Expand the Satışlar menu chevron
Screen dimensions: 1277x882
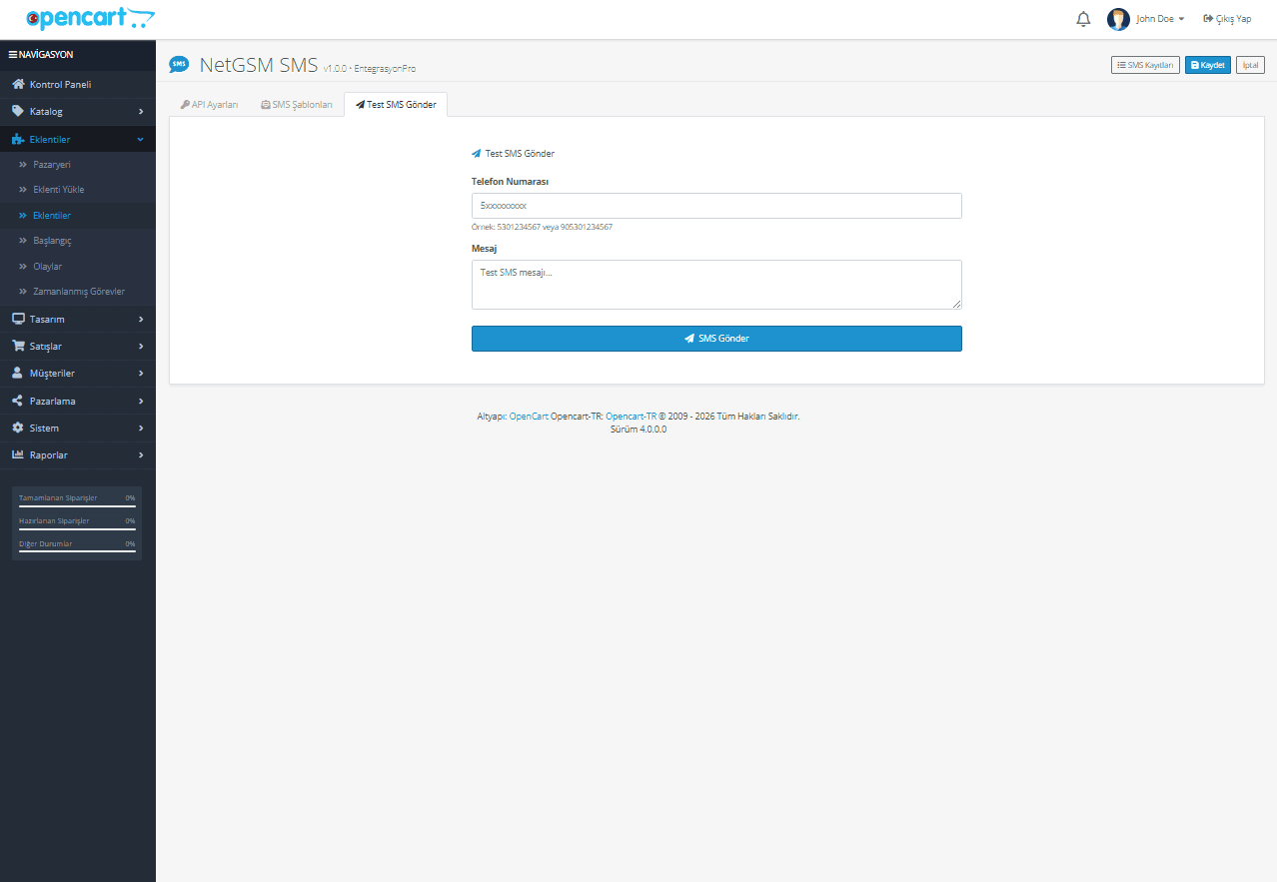coord(141,347)
